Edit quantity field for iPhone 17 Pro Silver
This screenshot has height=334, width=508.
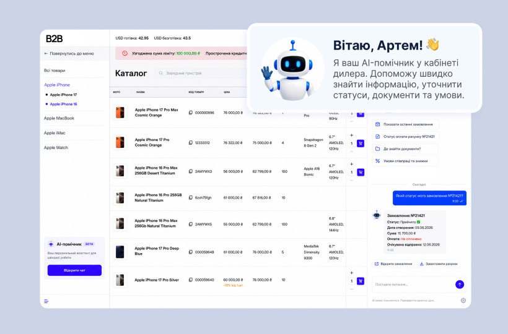click(x=351, y=281)
